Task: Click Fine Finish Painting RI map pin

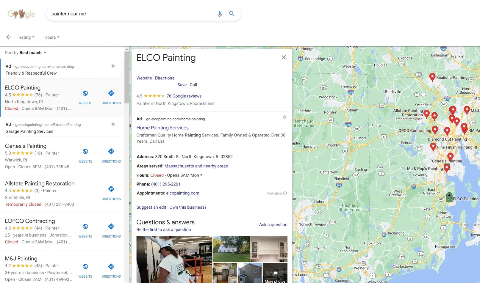Action: [433, 147]
